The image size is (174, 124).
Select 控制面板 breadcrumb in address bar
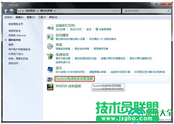[x=30, y=11]
